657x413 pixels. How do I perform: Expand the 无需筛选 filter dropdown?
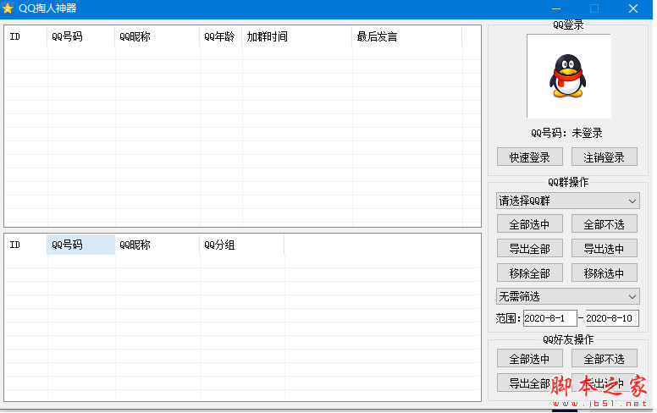pos(567,296)
